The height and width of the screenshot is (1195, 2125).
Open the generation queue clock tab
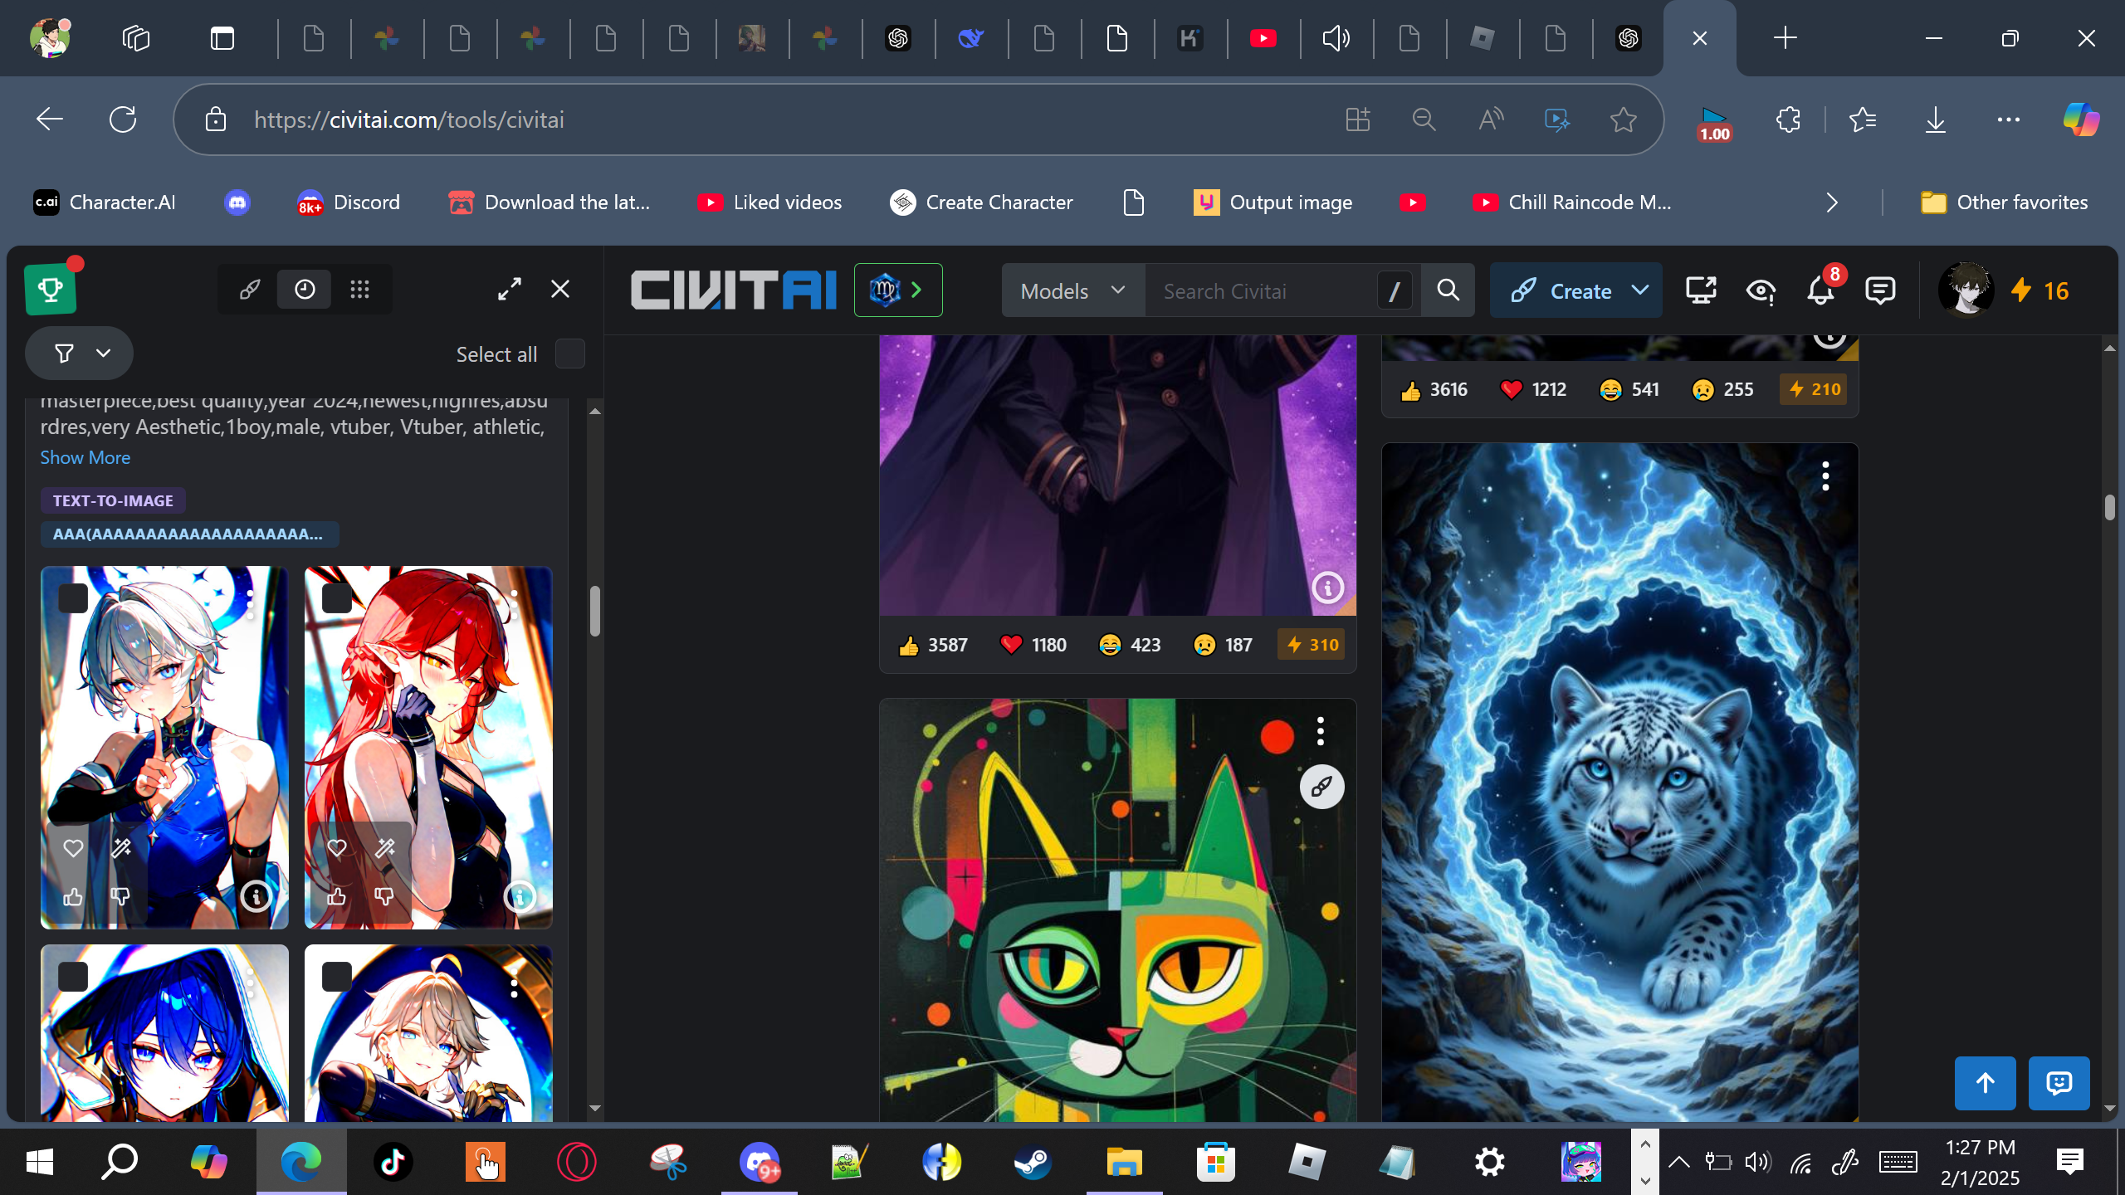pyautogui.click(x=305, y=290)
